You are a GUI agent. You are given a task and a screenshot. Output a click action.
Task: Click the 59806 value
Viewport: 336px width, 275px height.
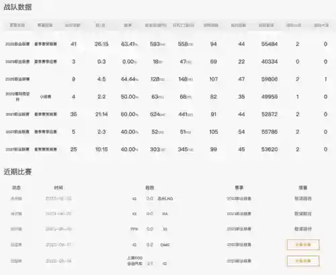point(269,79)
